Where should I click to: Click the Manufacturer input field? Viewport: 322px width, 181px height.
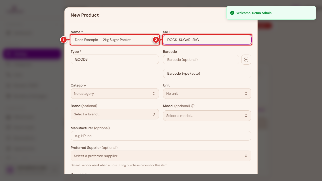(x=161, y=136)
